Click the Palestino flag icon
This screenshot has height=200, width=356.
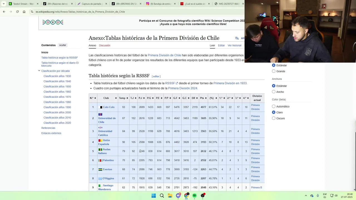pos(100,160)
